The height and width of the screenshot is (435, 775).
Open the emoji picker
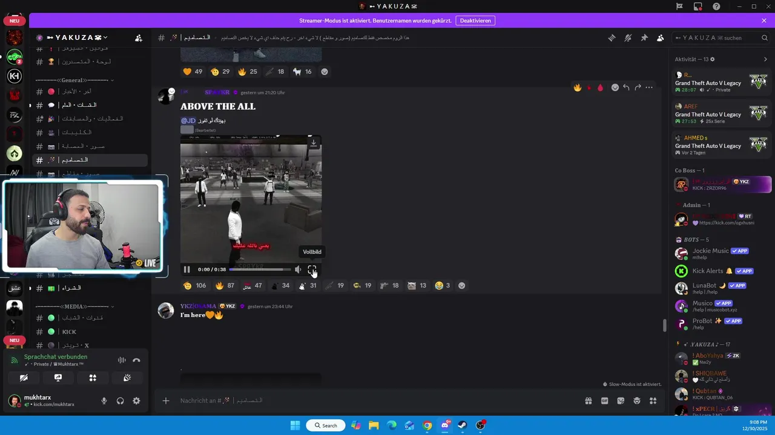637,401
